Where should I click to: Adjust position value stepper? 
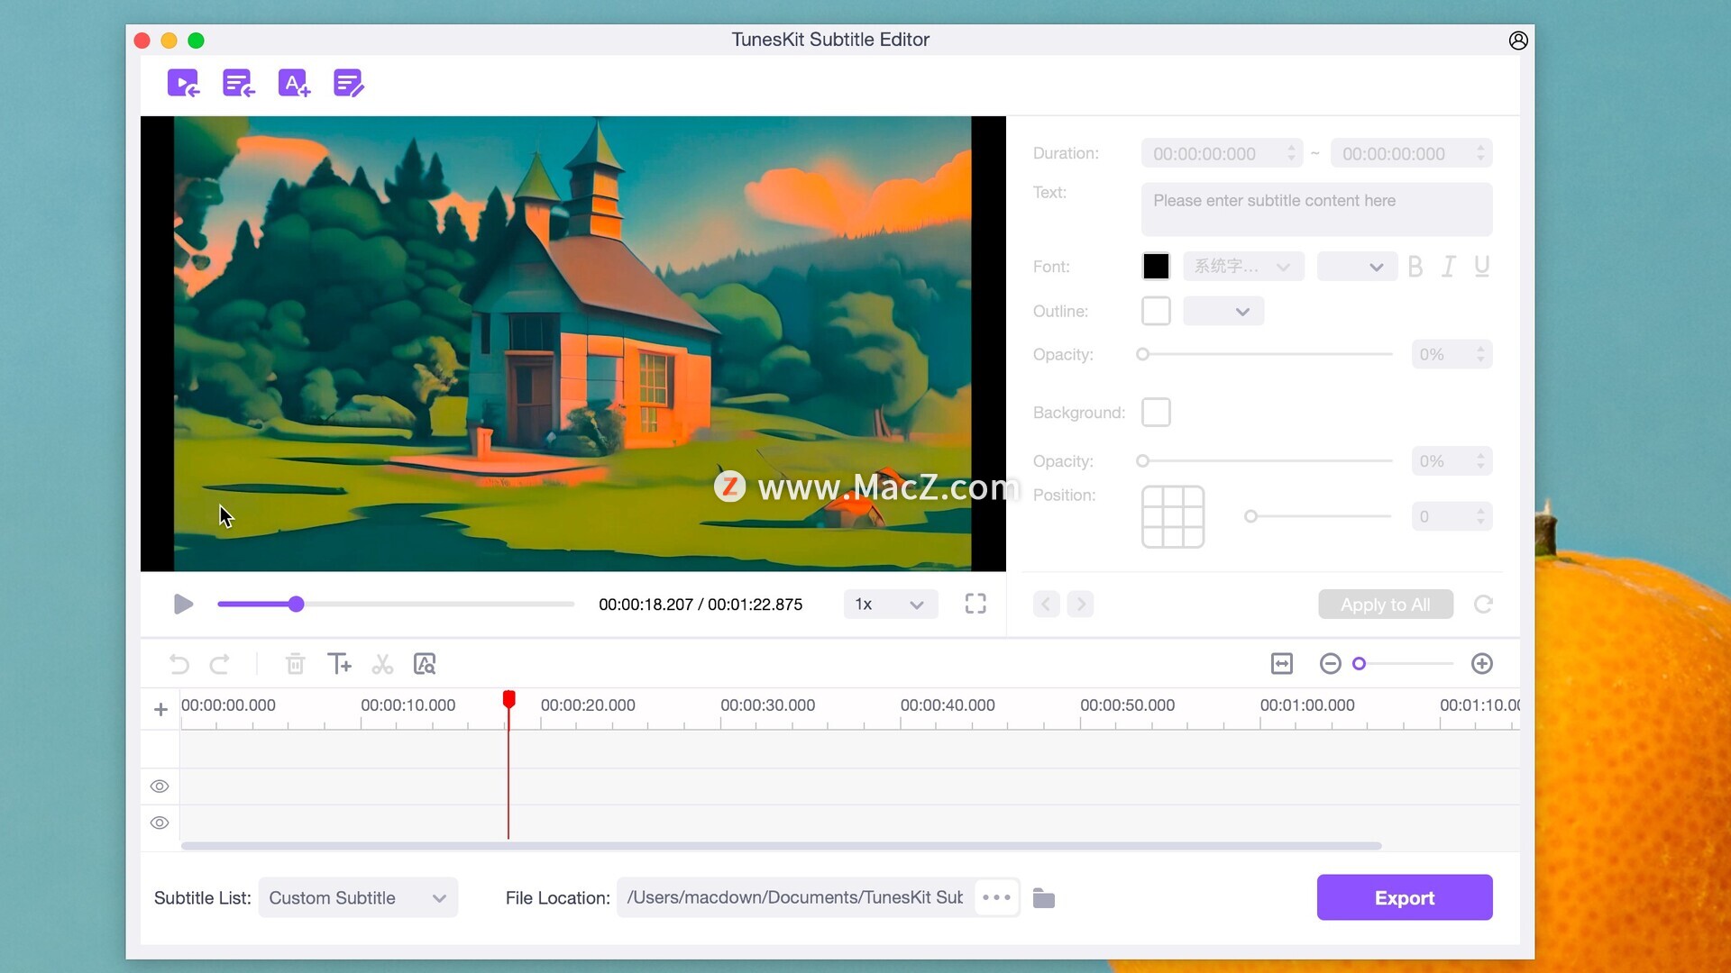pos(1479,516)
